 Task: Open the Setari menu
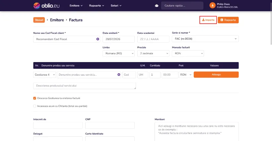tap(116, 6)
